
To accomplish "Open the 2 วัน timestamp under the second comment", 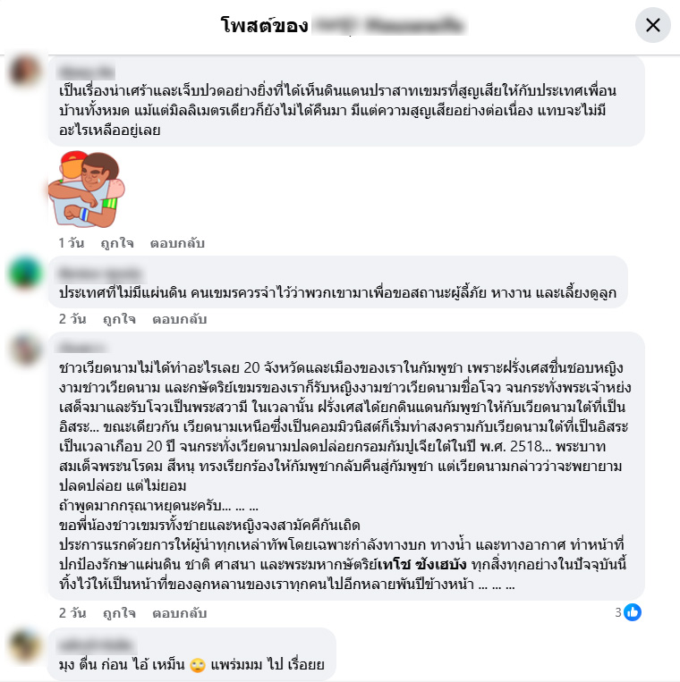I will [x=72, y=319].
